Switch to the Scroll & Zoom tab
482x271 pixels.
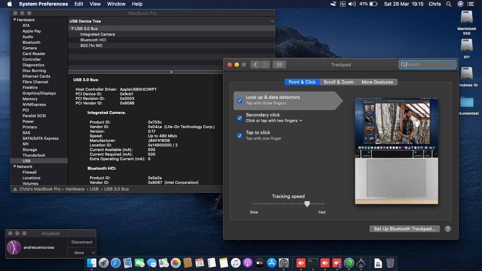(x=338, y=82)
